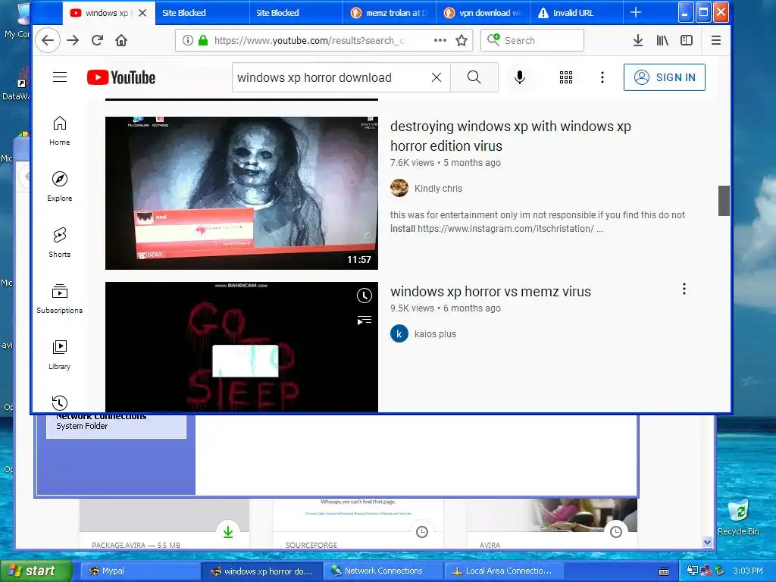Open History icon in YouTube sidebar
Viewport: 776px width, 582px height.
[59, 402]
